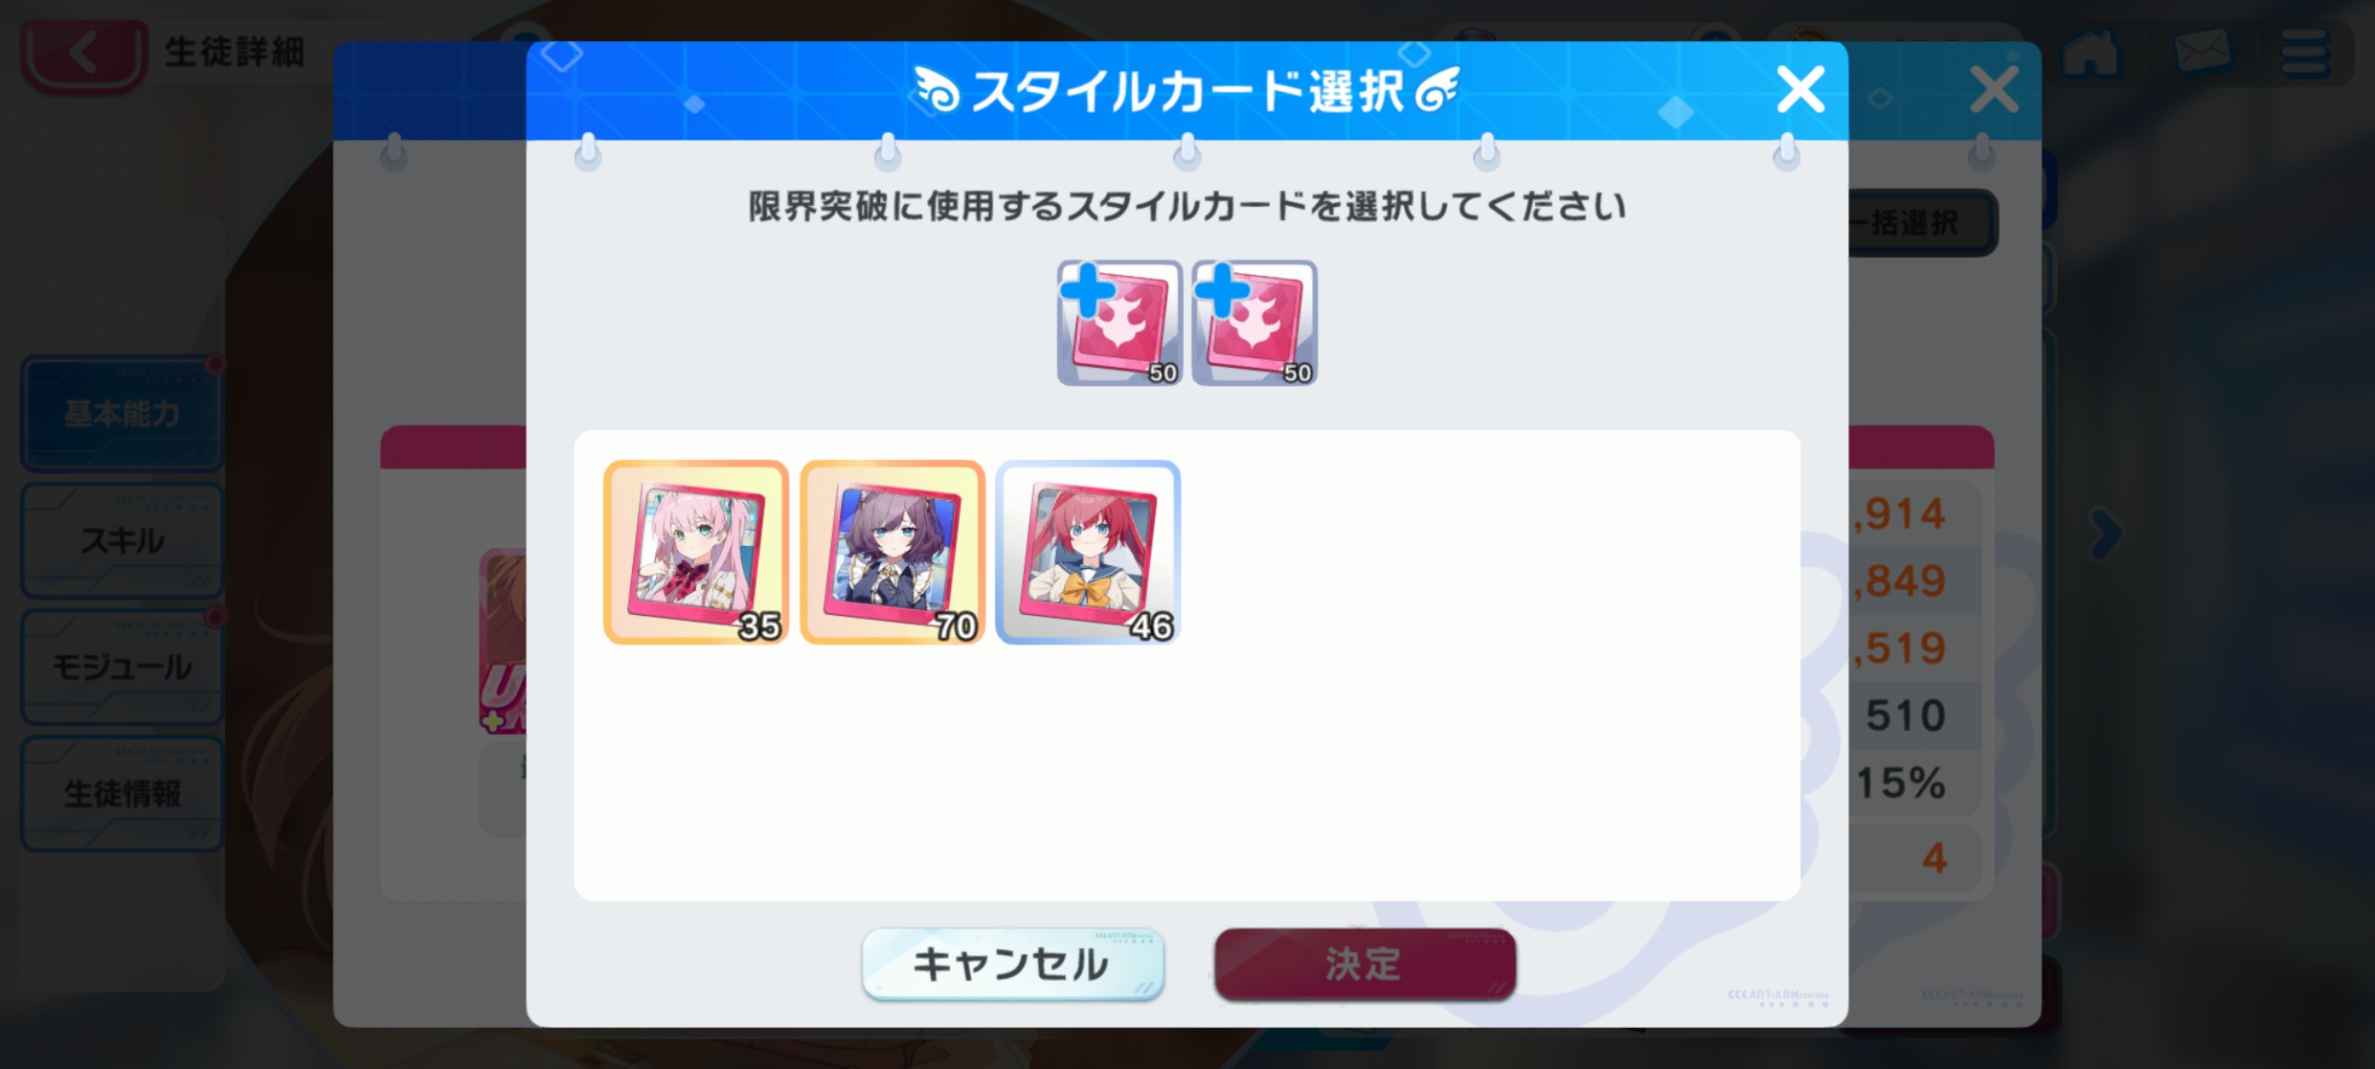Select the pink-haired style card numbered 35
2375x1069 pixels.
pyautogui.click(x=696, y=552)
